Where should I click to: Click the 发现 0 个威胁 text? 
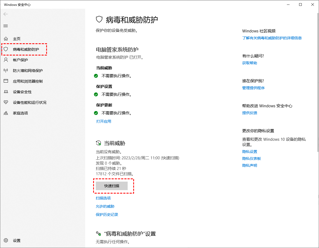[109, 163]
